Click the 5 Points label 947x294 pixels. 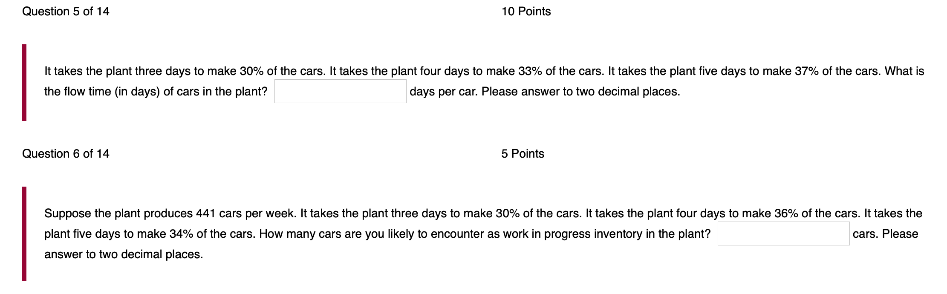523,153
